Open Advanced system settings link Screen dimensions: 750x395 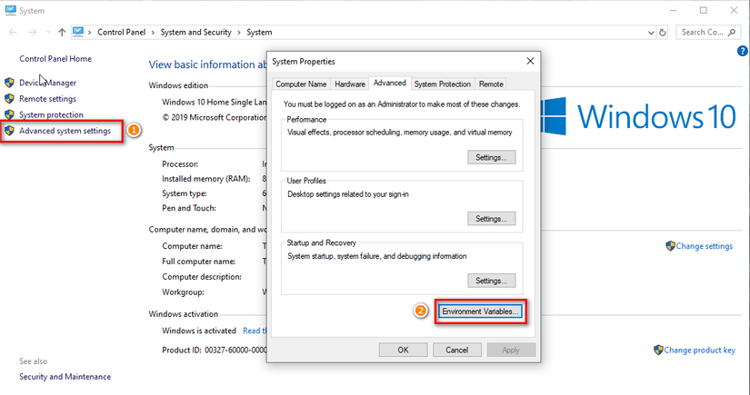pyautogui.click(x=65, y=131)
